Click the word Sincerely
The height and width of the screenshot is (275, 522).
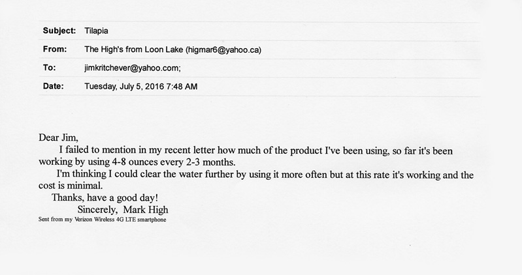click(97, 210)
